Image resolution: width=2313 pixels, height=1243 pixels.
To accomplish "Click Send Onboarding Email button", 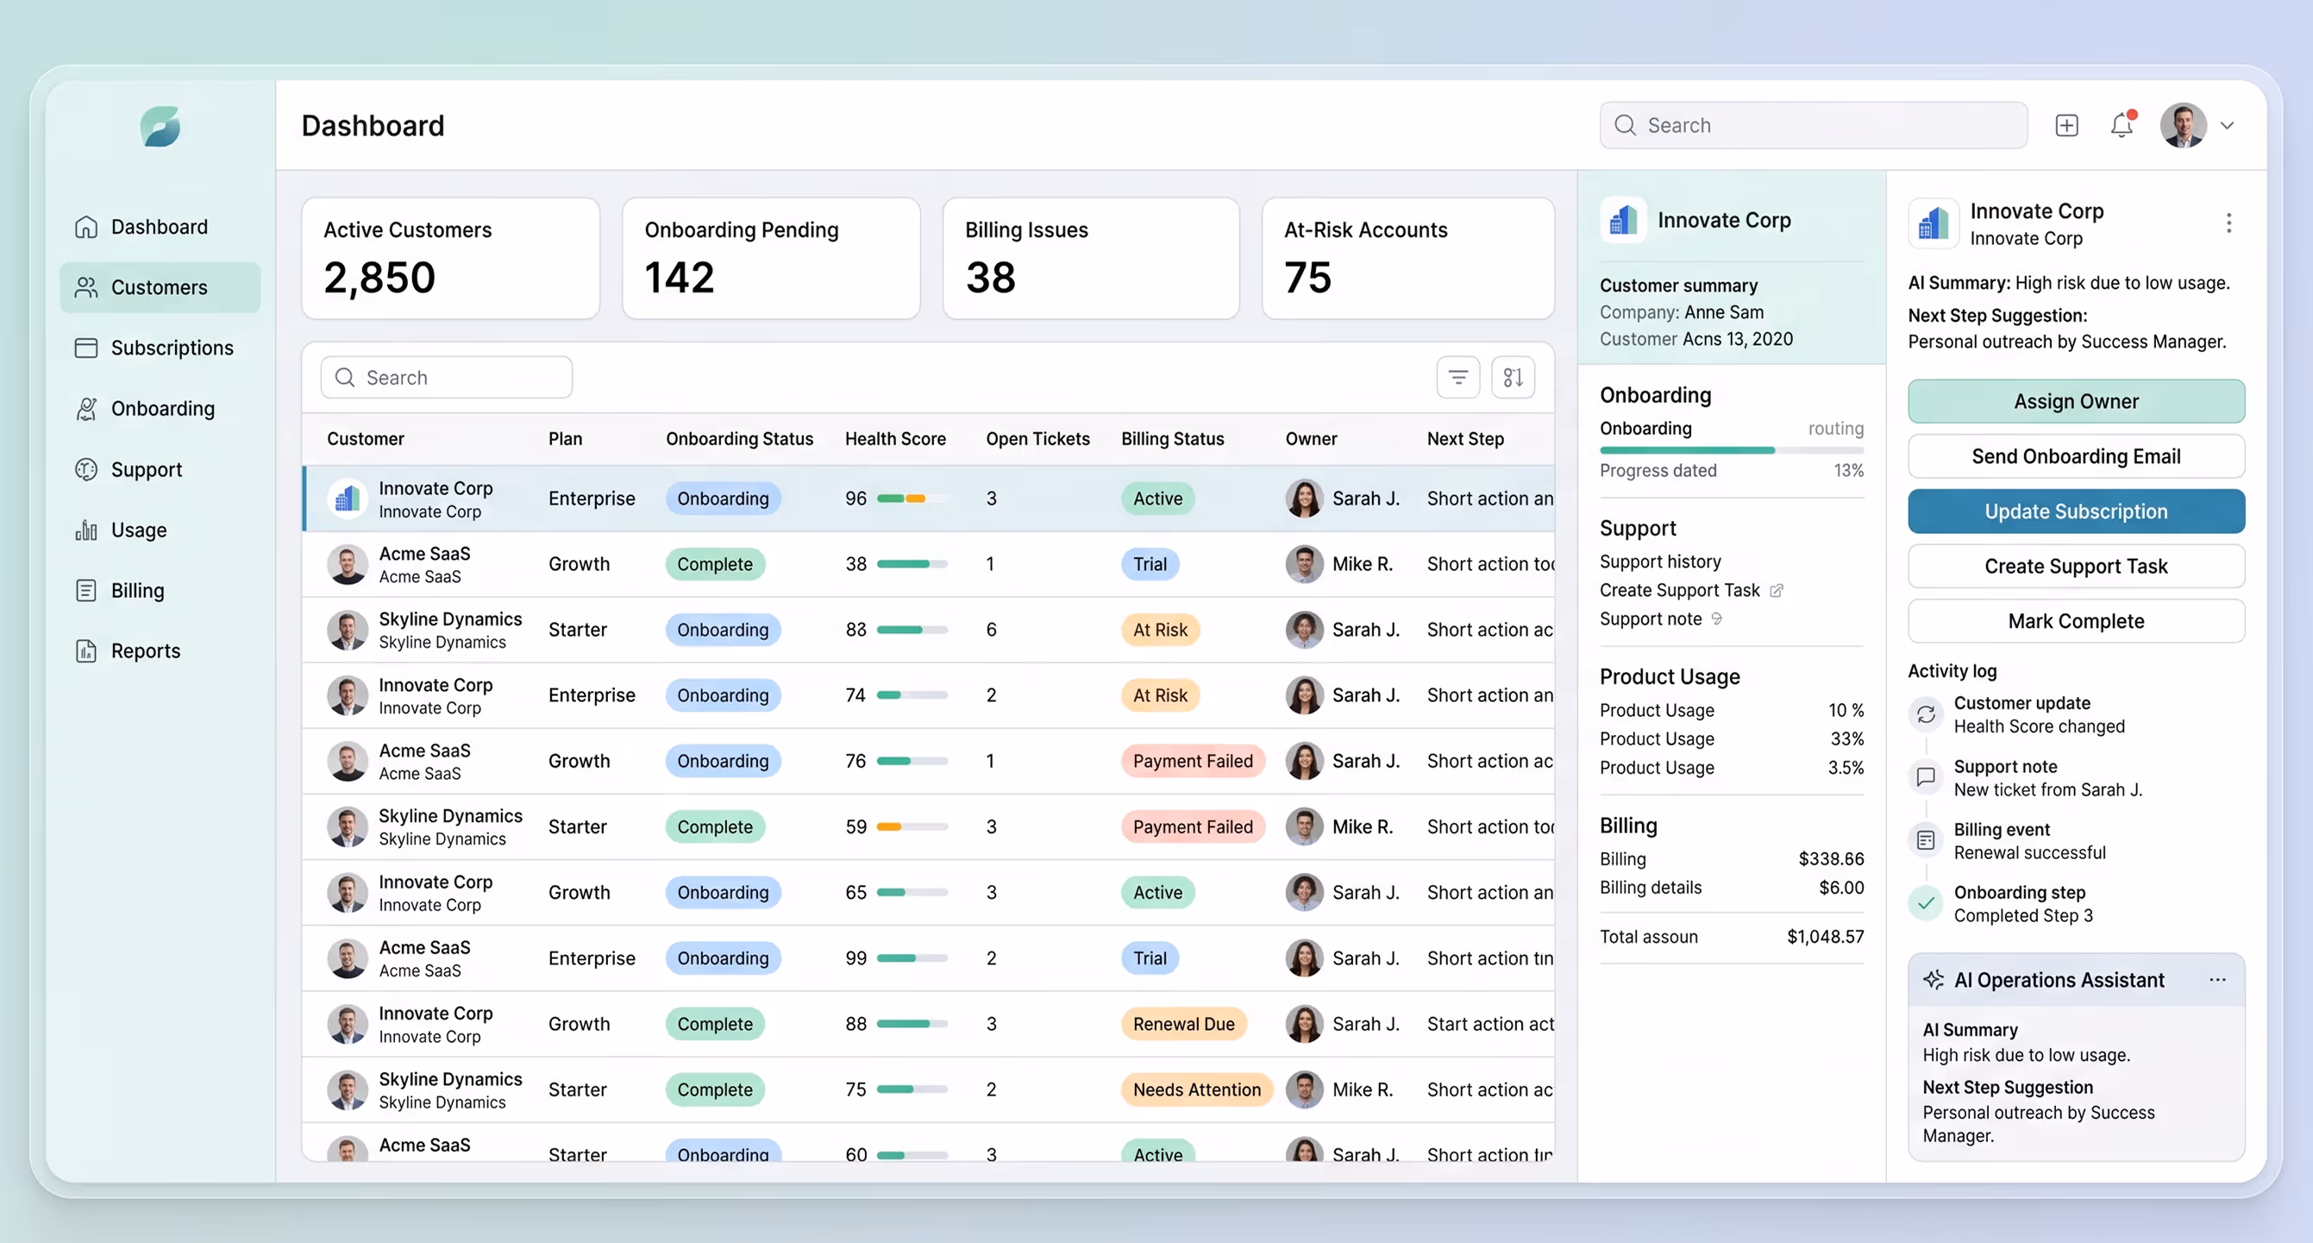I will click(2076, 456).
